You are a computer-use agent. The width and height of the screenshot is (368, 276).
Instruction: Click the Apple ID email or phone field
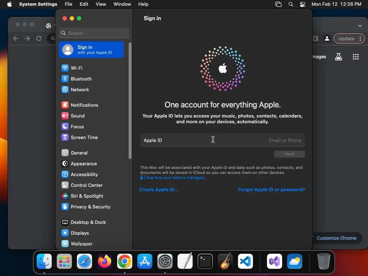pos(222,141)
